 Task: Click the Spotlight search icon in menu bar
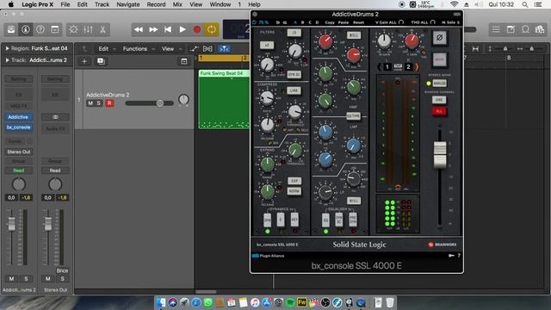524,4
